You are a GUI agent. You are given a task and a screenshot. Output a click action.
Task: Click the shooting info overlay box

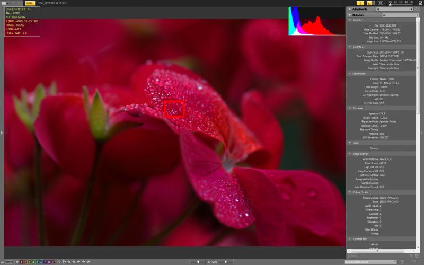pyautogui.click(x=22, y=21)
